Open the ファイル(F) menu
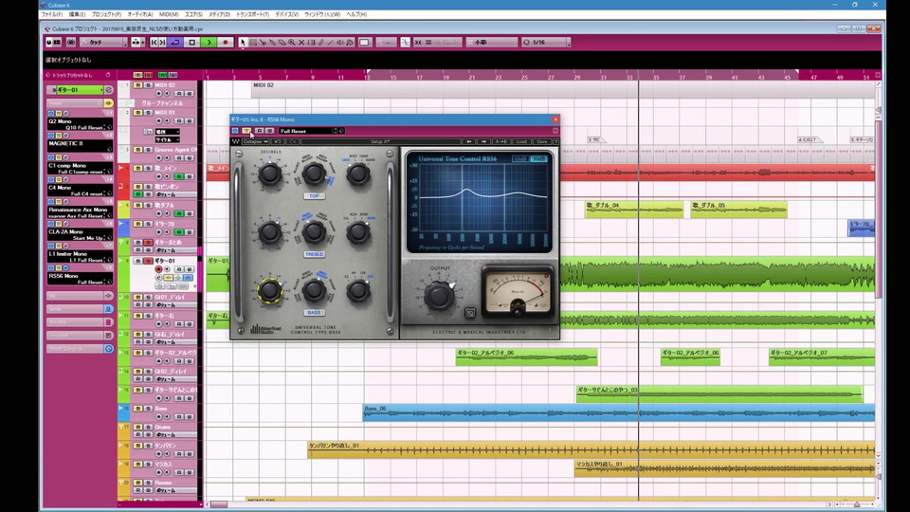The image size is (910, 512). point(51,14)
